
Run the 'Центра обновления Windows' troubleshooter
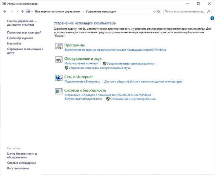click(107, 95)
